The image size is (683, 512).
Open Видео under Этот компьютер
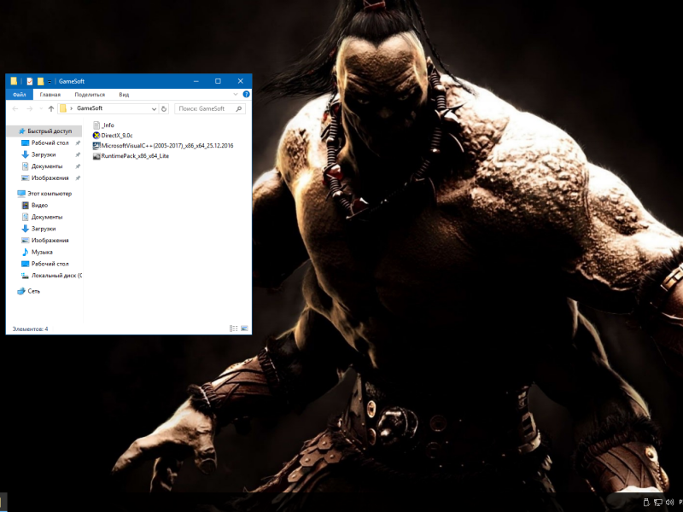click(39, 206)
